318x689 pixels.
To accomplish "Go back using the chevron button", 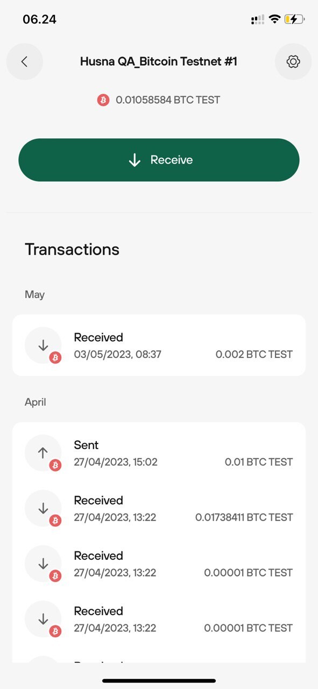I will pos(24,62).
